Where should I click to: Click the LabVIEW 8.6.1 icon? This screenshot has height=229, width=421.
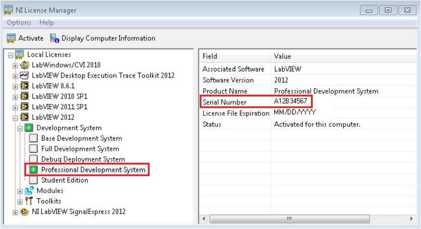[x=24, y=86]
